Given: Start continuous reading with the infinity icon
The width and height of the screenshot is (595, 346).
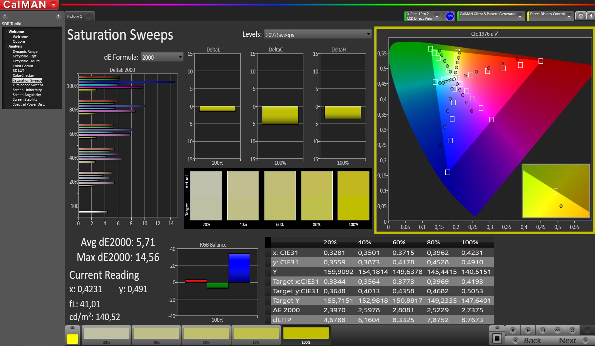Looking at the screenshot, I should click(x=557, y=330).
